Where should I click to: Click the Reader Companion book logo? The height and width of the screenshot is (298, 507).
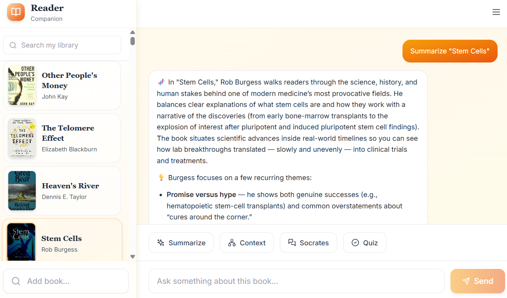point(16,12)
